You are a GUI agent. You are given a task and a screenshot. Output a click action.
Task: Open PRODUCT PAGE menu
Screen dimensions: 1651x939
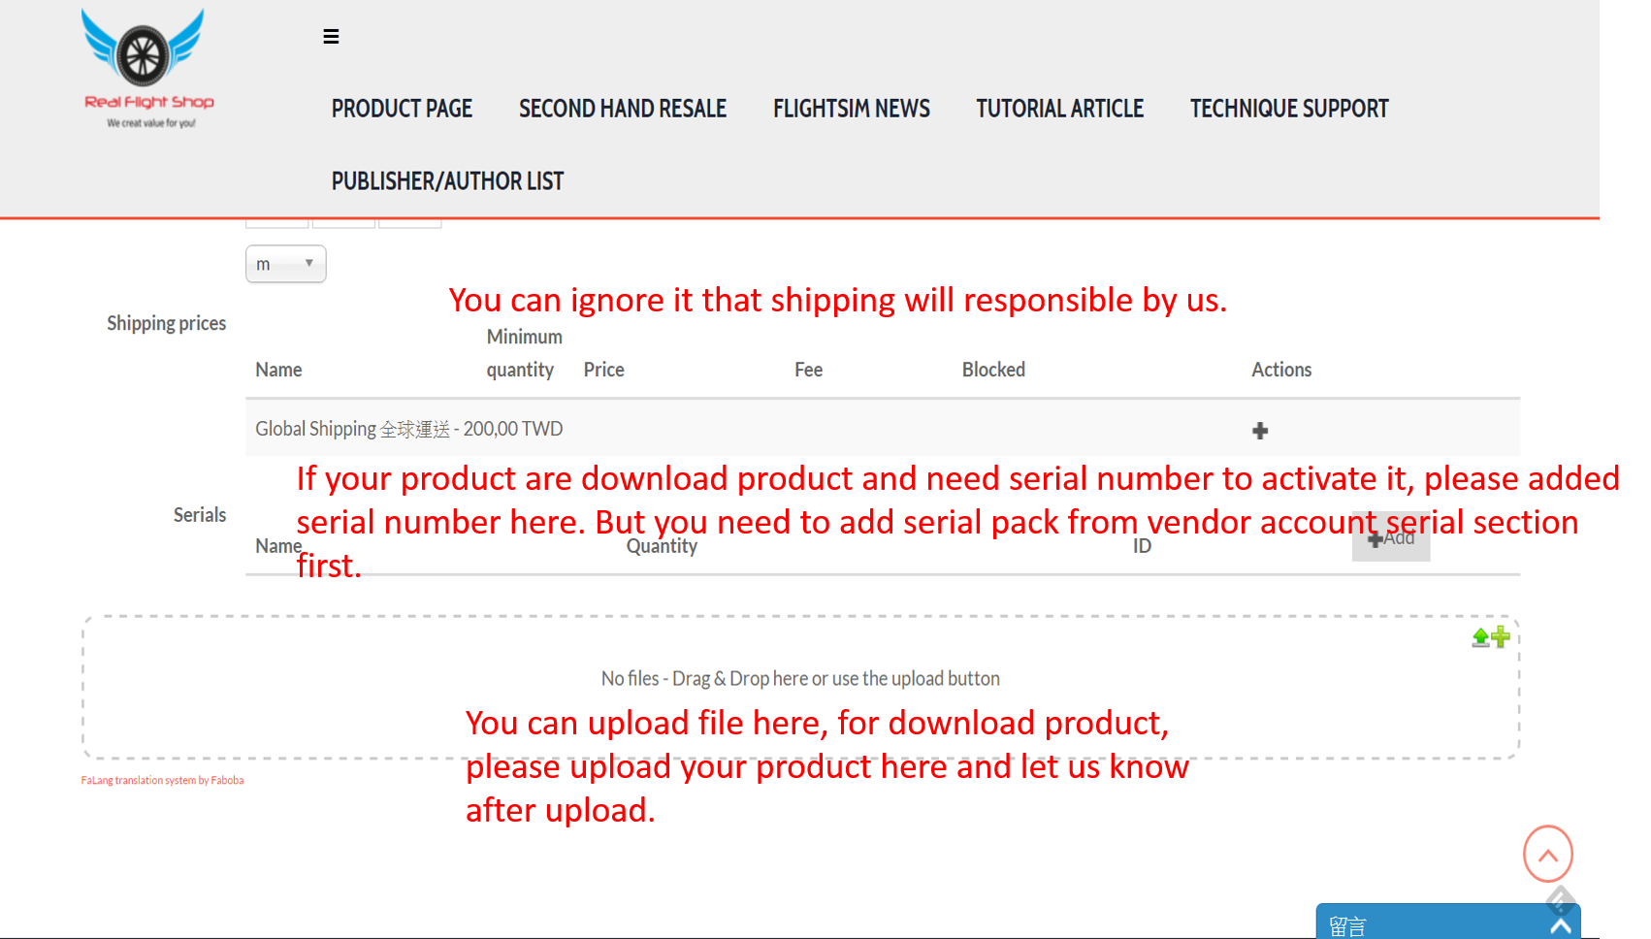[x=402, y=109]
